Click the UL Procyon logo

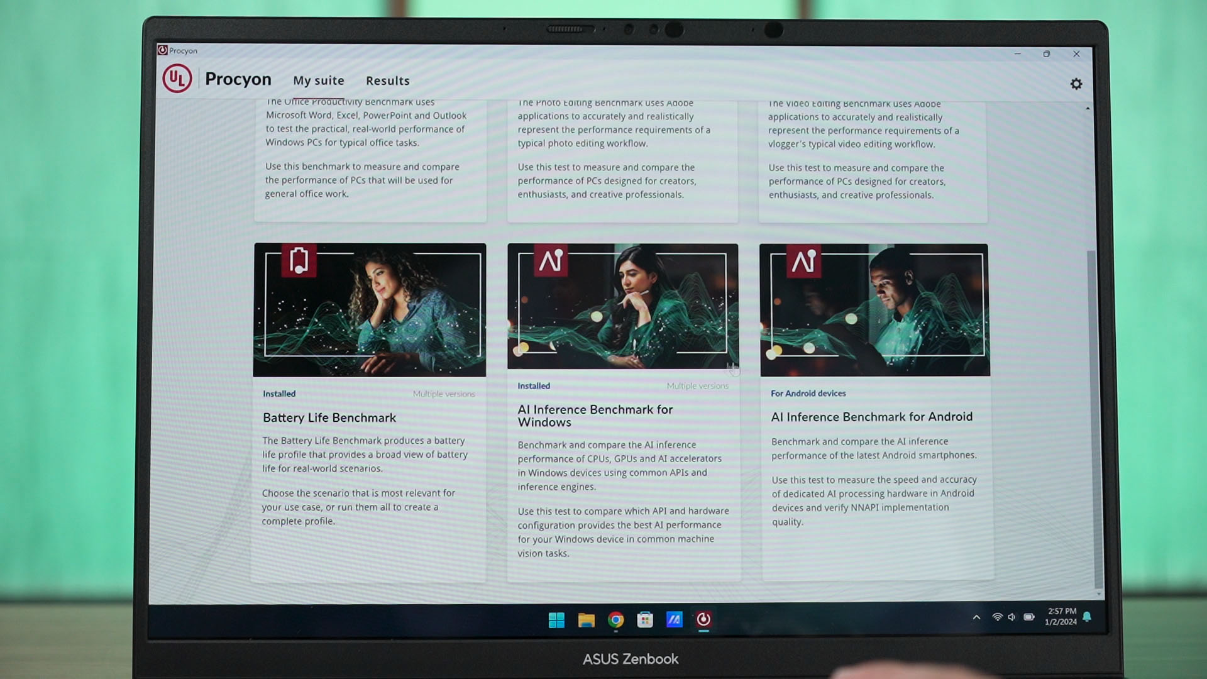177,79
